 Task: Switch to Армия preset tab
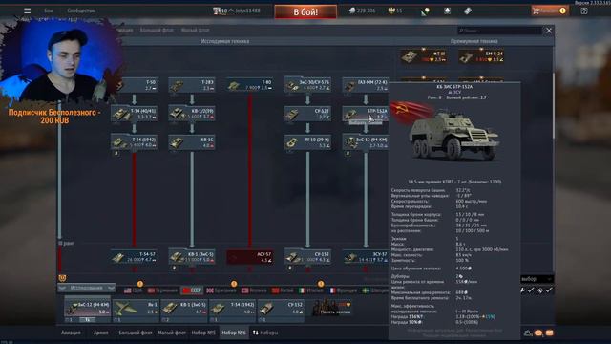tap(101, 333)
